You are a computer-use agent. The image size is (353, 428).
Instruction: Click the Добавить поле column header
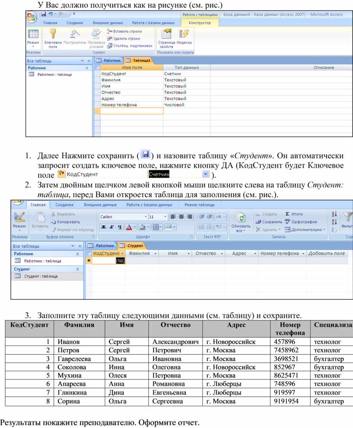327,254
